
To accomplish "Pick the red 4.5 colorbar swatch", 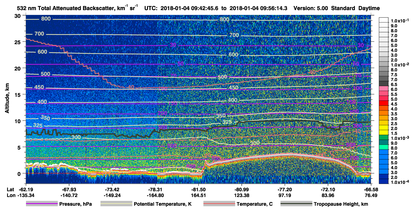I will click(x=384, y=104).
